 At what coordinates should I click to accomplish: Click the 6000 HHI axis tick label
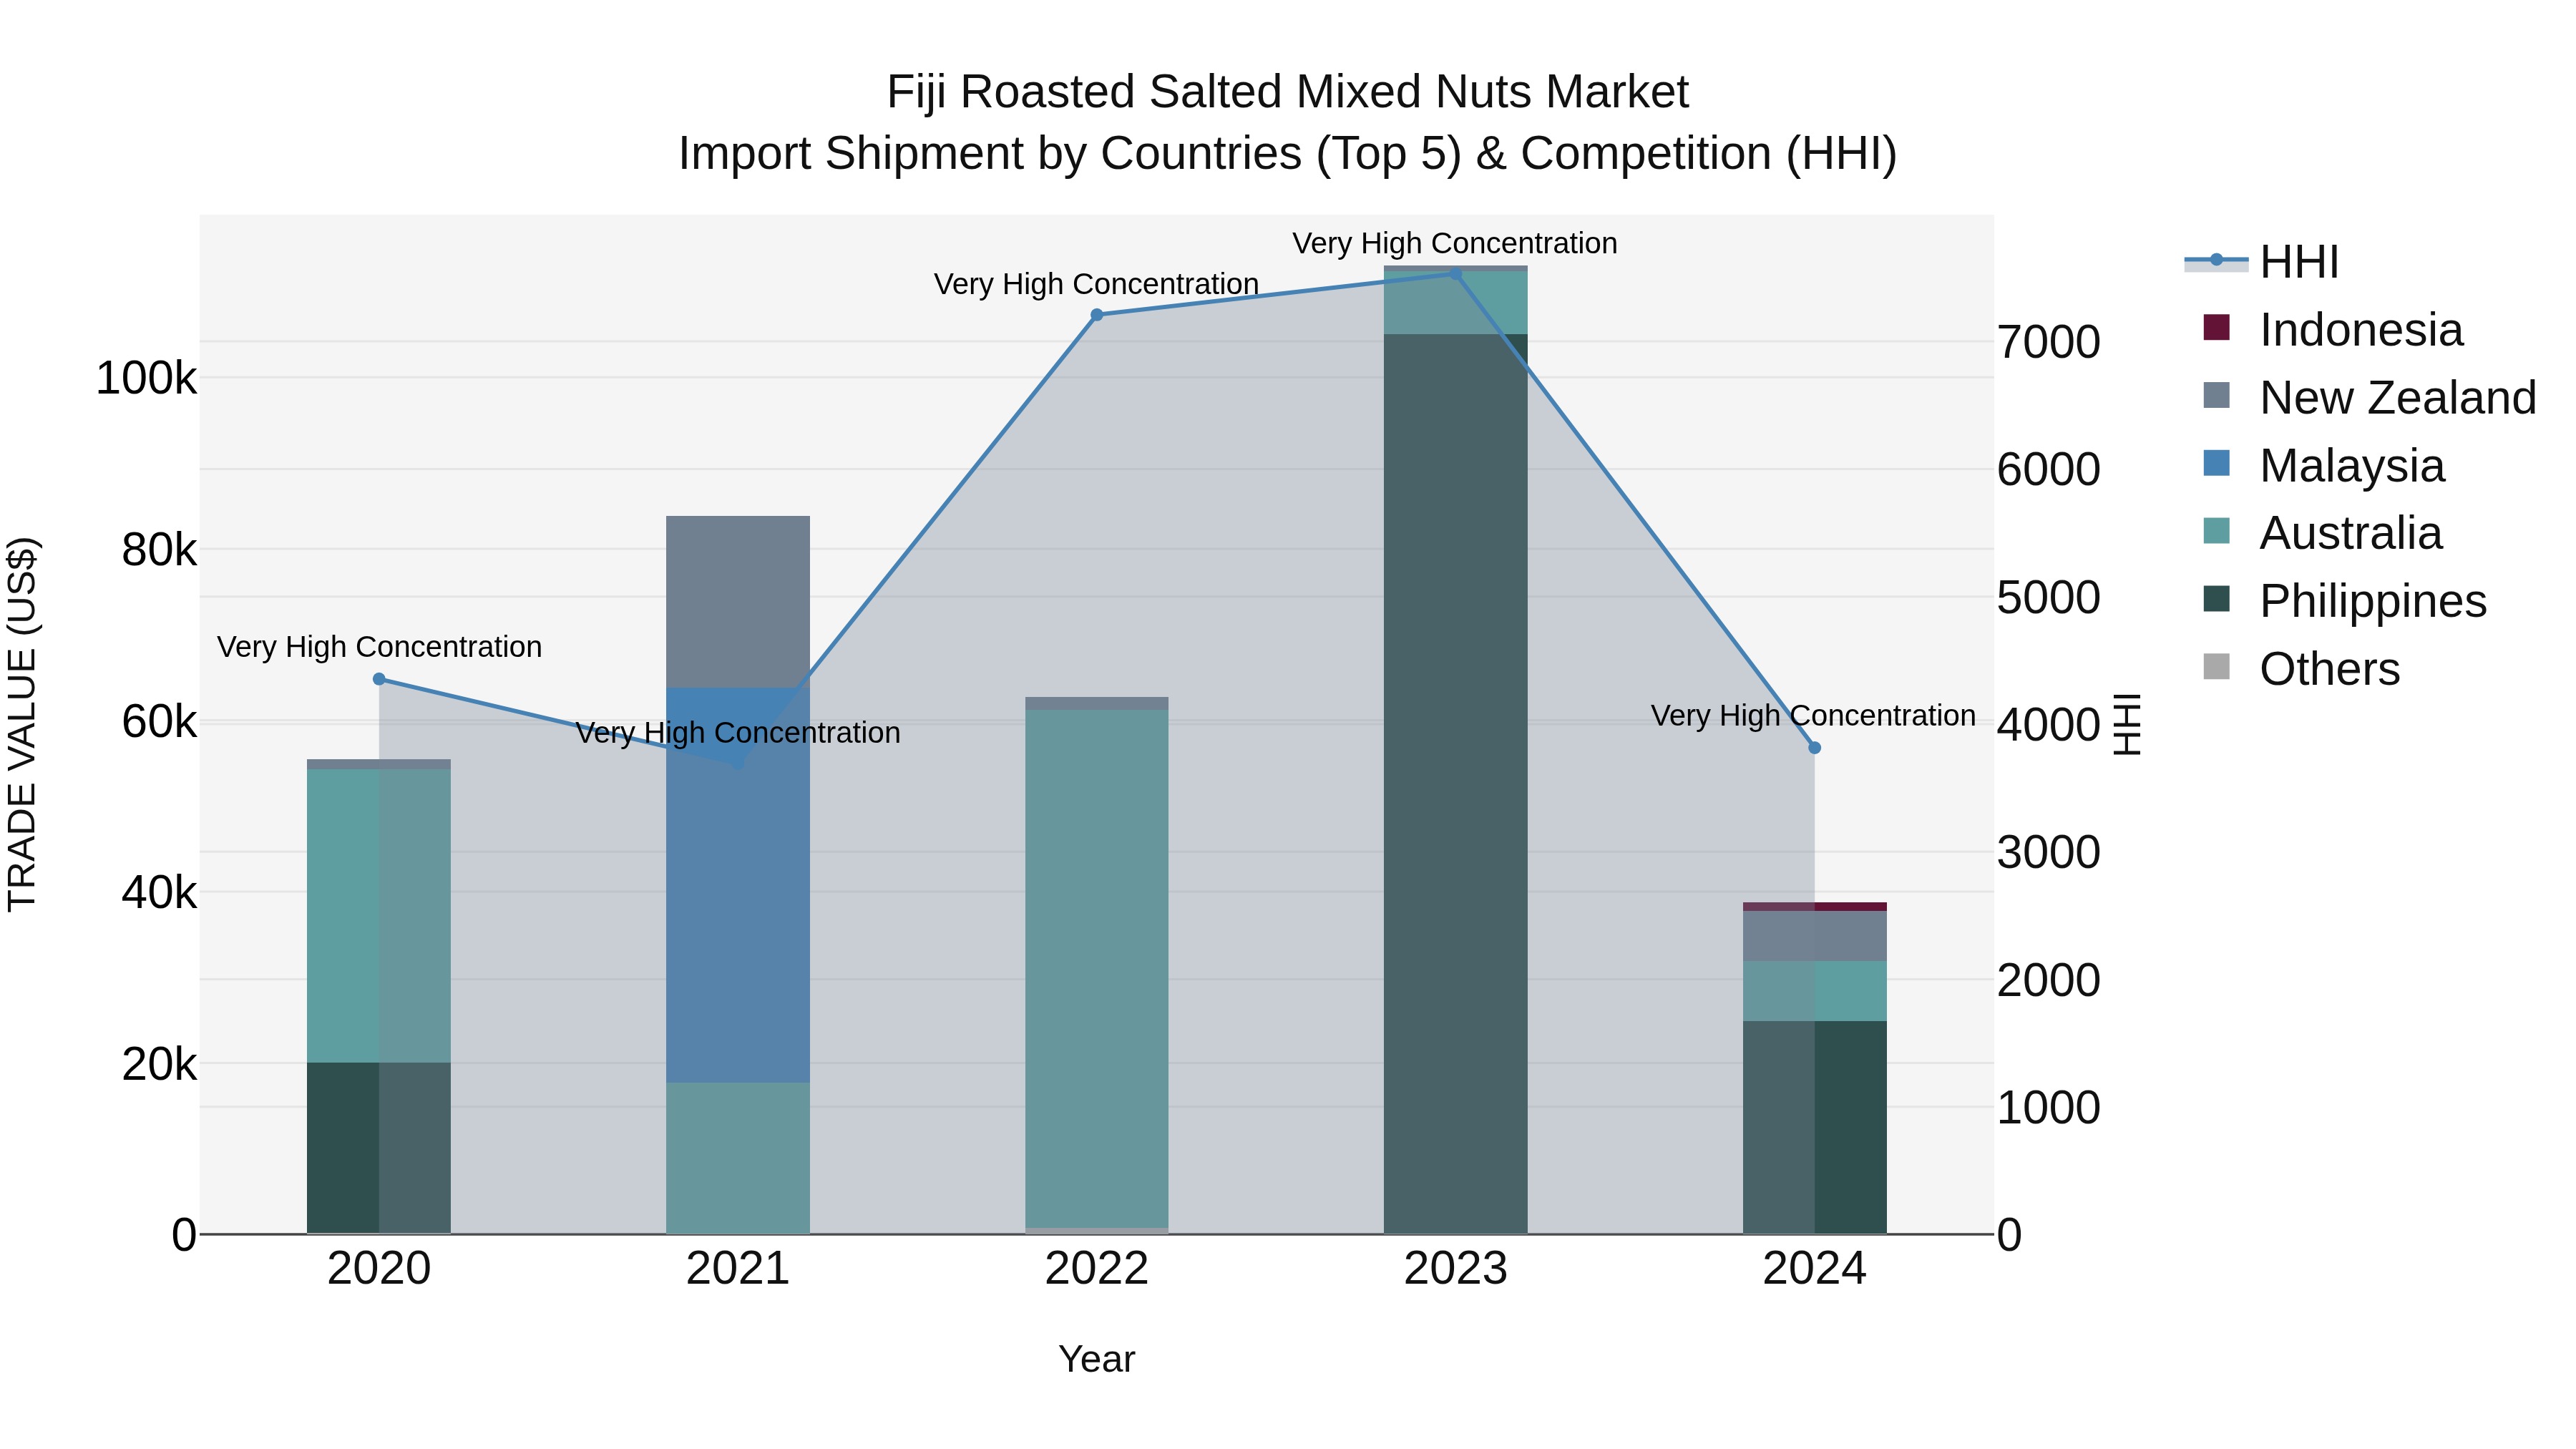pyautogui.click(x=2049, y=470)
